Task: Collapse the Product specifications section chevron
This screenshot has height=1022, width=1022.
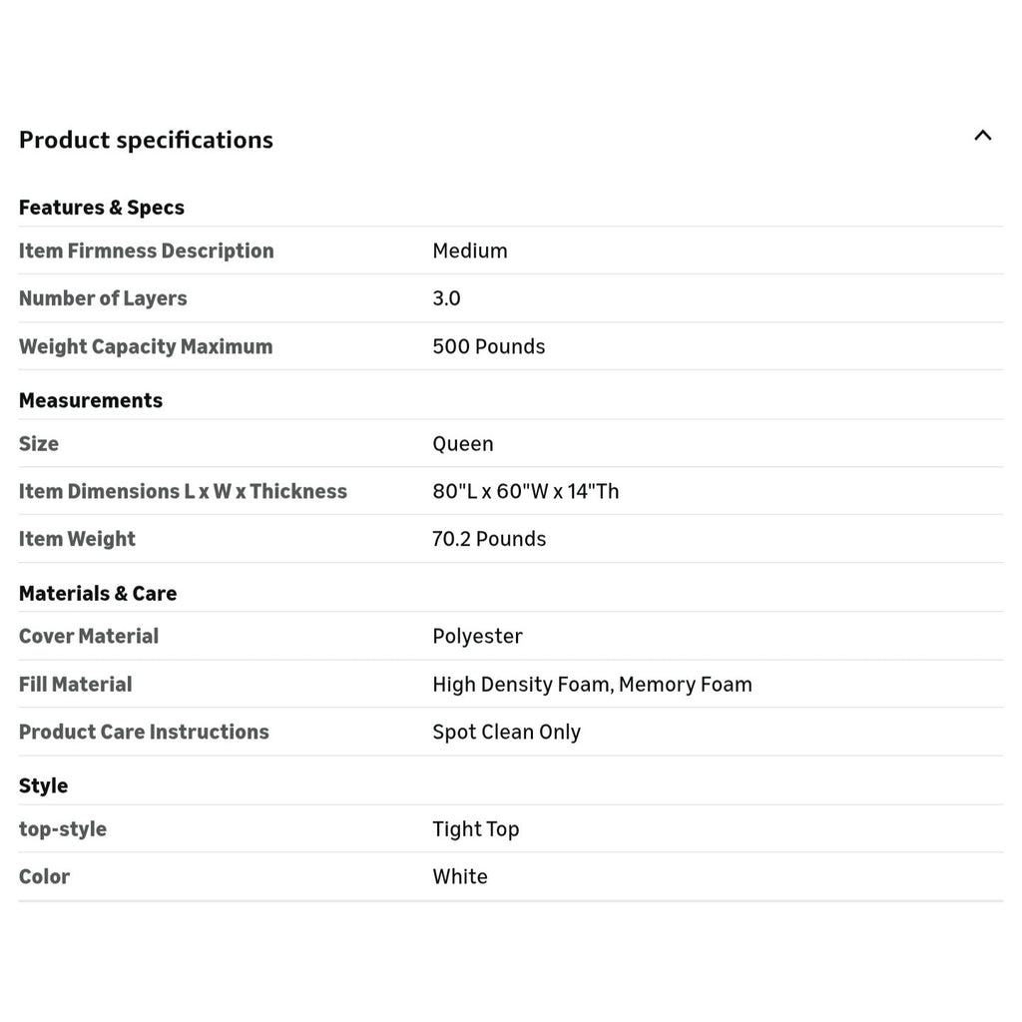Action: 982,136
